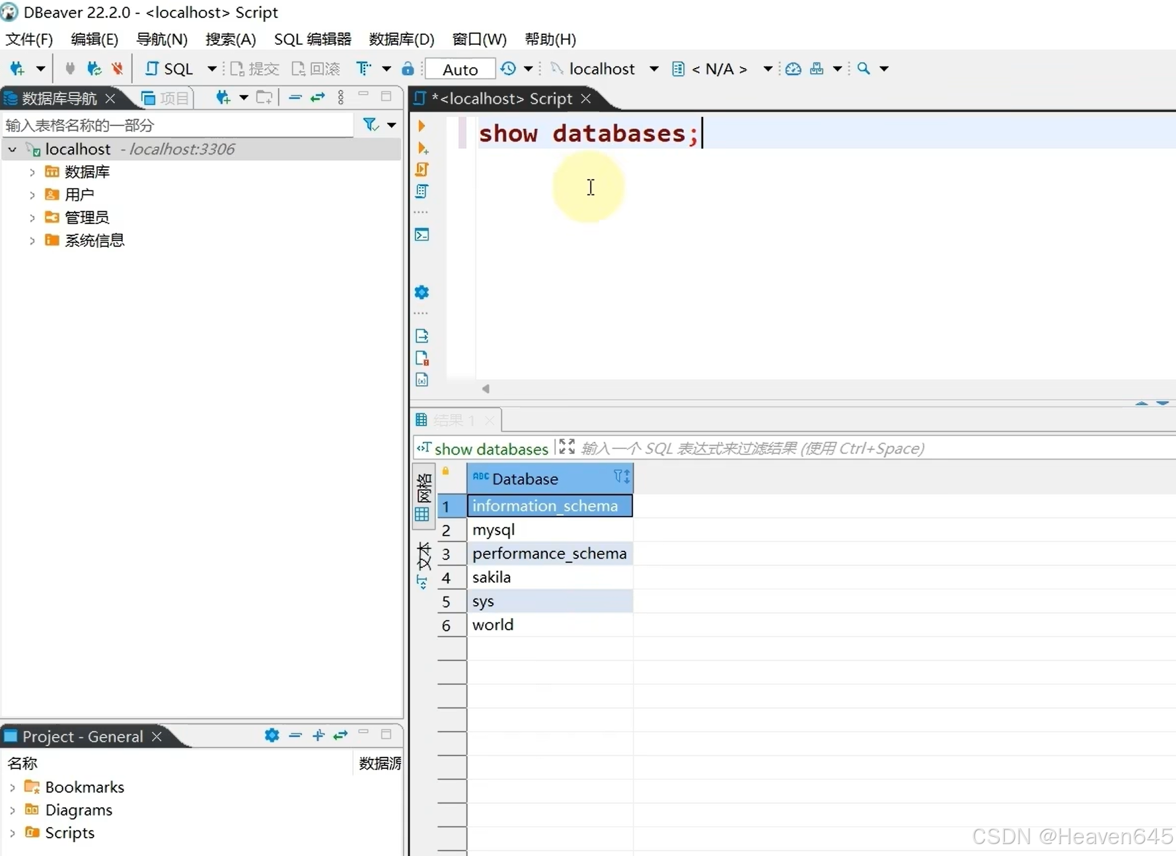Screen dimensions: 1176x856
Task: Select the 结果 1 results tab
Action: point(455,420)
